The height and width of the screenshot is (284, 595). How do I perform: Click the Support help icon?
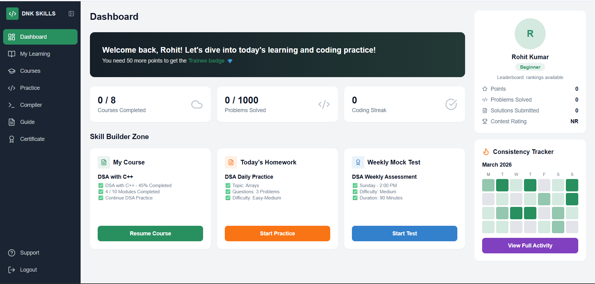pyautogui.click(x=12, y=253)
